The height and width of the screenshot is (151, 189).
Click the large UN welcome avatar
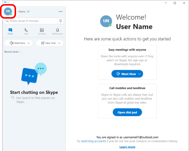pos(106,21)
